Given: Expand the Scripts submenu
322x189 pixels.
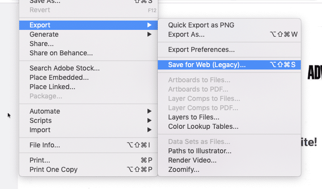Looking at the screenshot, I should click(88, 120).
